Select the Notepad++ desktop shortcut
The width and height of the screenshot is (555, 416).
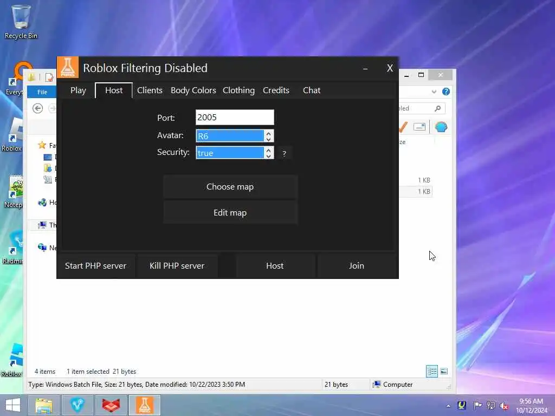coord(14,191)
